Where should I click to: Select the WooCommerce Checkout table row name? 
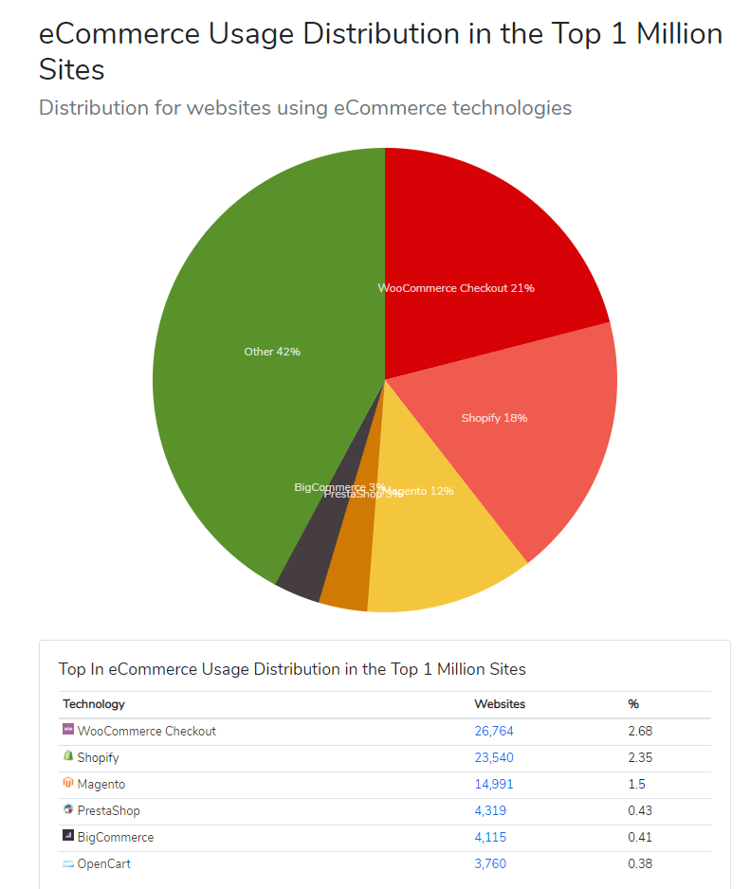[146, 732]
